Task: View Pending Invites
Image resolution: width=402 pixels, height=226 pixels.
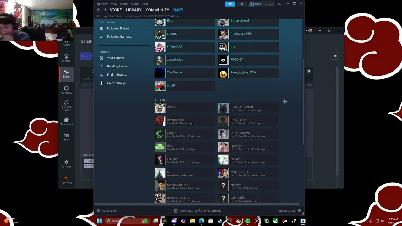Action: pos(117,67)
